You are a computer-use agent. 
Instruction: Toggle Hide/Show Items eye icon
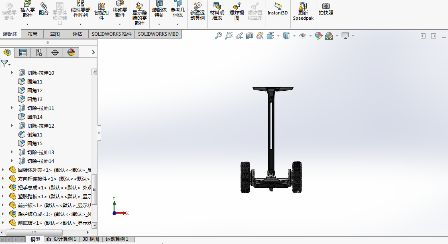(303, 36)
